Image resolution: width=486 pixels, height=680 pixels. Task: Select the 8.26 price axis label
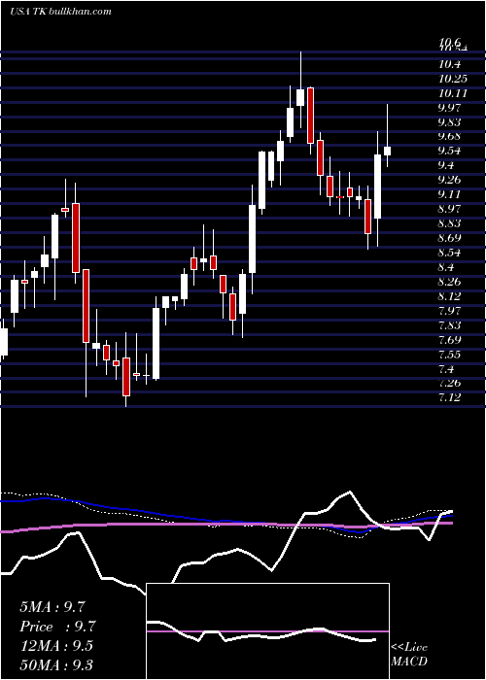449,282
